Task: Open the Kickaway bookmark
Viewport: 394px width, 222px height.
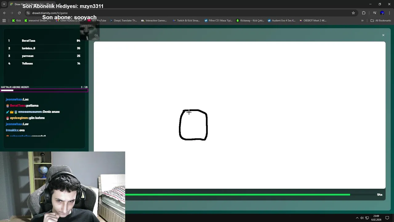Action: [x=250, y=21]
